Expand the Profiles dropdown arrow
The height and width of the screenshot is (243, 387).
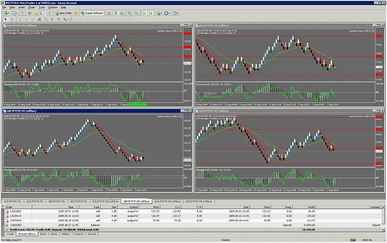point(17,14)
